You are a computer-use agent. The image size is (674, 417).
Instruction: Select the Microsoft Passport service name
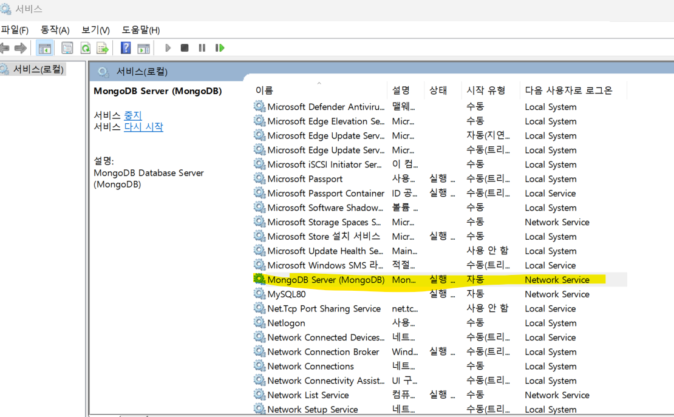305,179
